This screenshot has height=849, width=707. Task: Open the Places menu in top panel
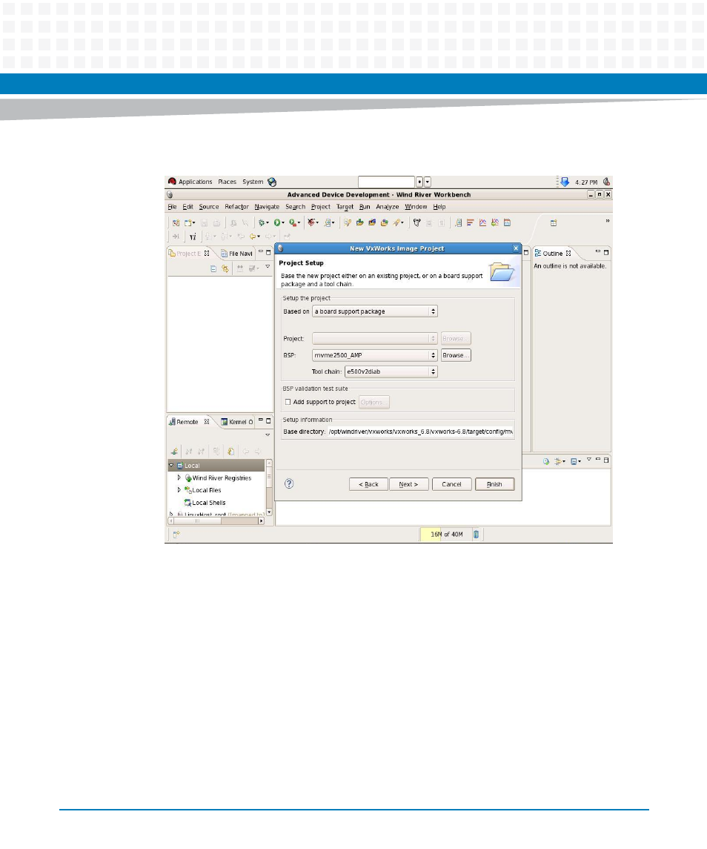(x=228, y=182)
